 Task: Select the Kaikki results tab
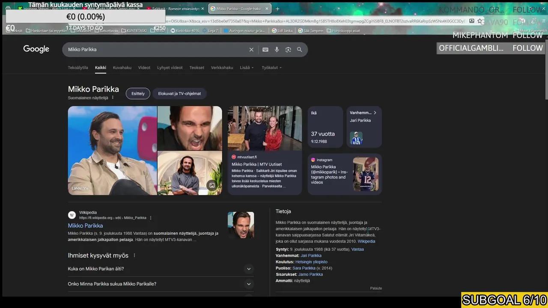(x=101, y=68)
